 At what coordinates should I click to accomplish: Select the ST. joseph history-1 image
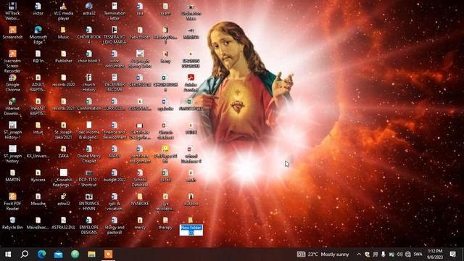click(12, 130)
